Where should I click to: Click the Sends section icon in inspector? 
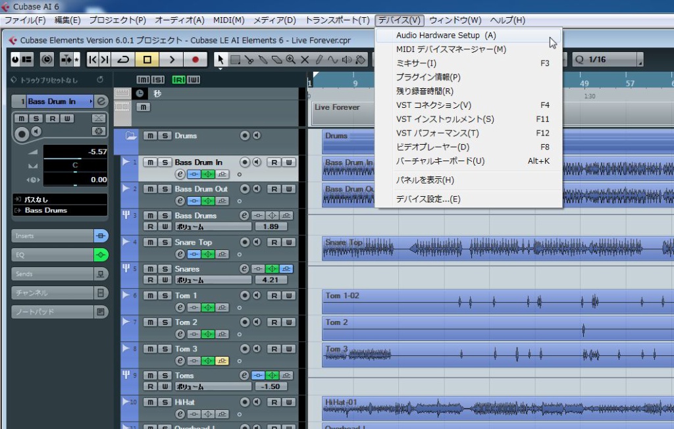click(x=101, y=274)
